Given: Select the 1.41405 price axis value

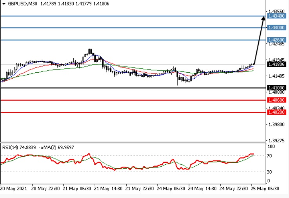Looking at the screenshot, I should (277, 76).
